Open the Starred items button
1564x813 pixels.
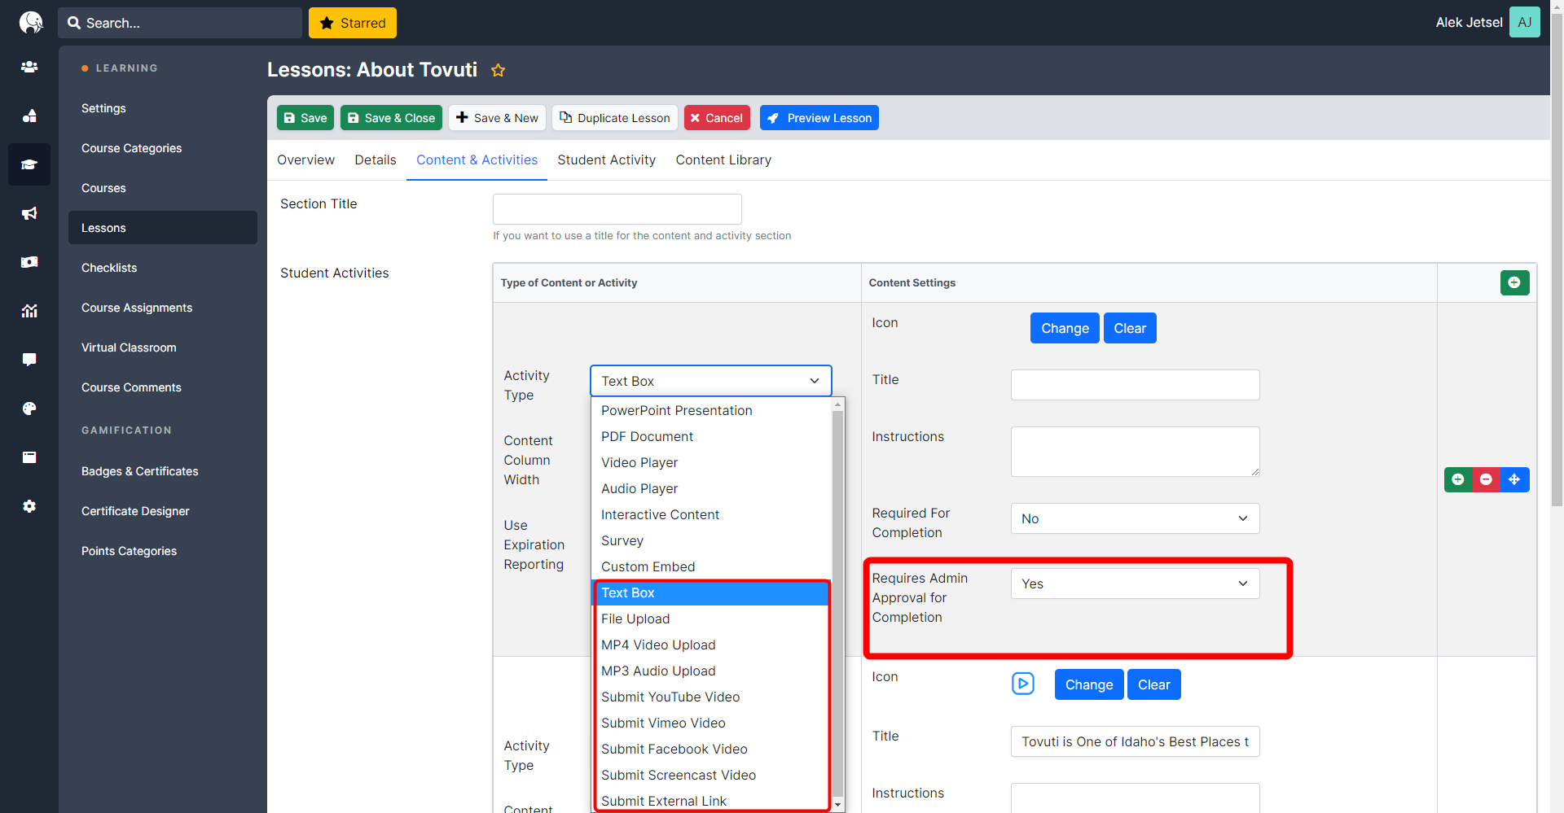[353, 23]
